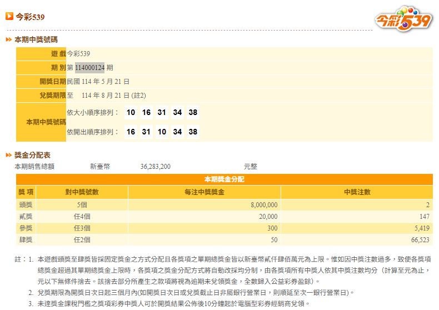Click number 38 in drawn-order row
439x310 pixels.
[x=193, y=132]
